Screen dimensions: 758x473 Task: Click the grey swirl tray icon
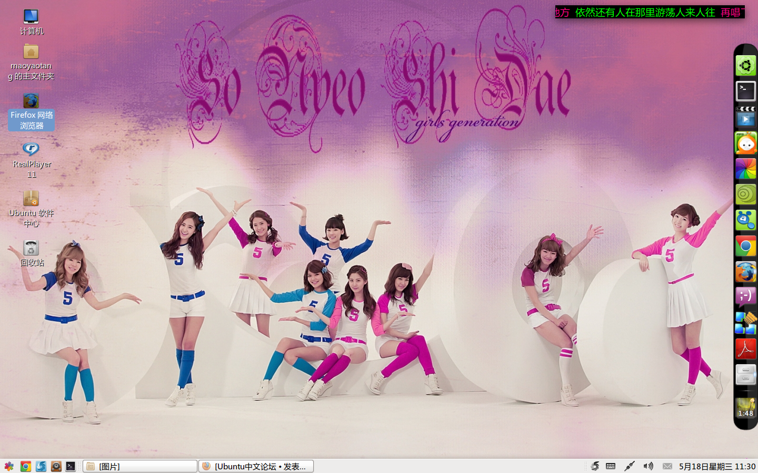pyautogui.click(x=595, y=466)
